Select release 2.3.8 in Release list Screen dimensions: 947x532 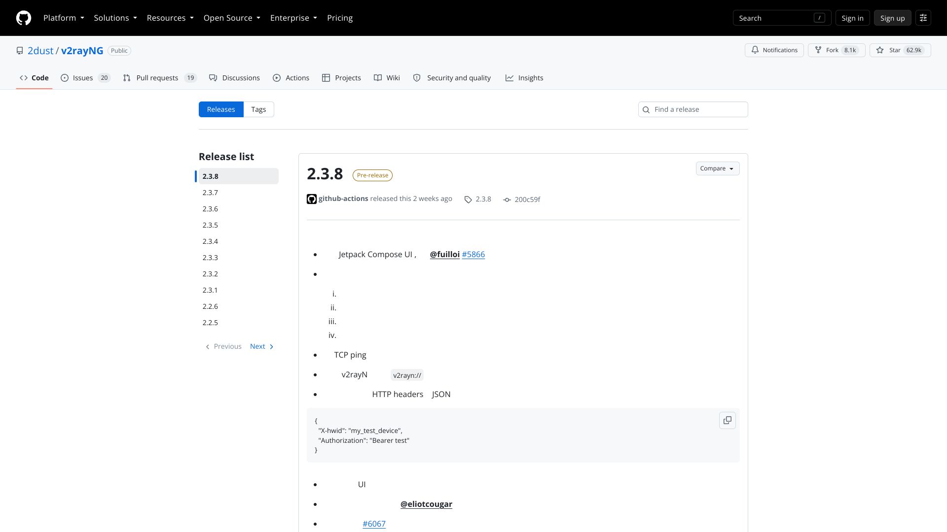coord(239,176)
